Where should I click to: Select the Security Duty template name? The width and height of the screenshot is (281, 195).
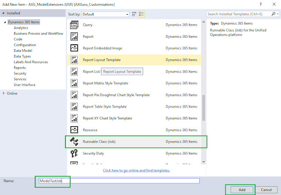[x=93, y=153]
